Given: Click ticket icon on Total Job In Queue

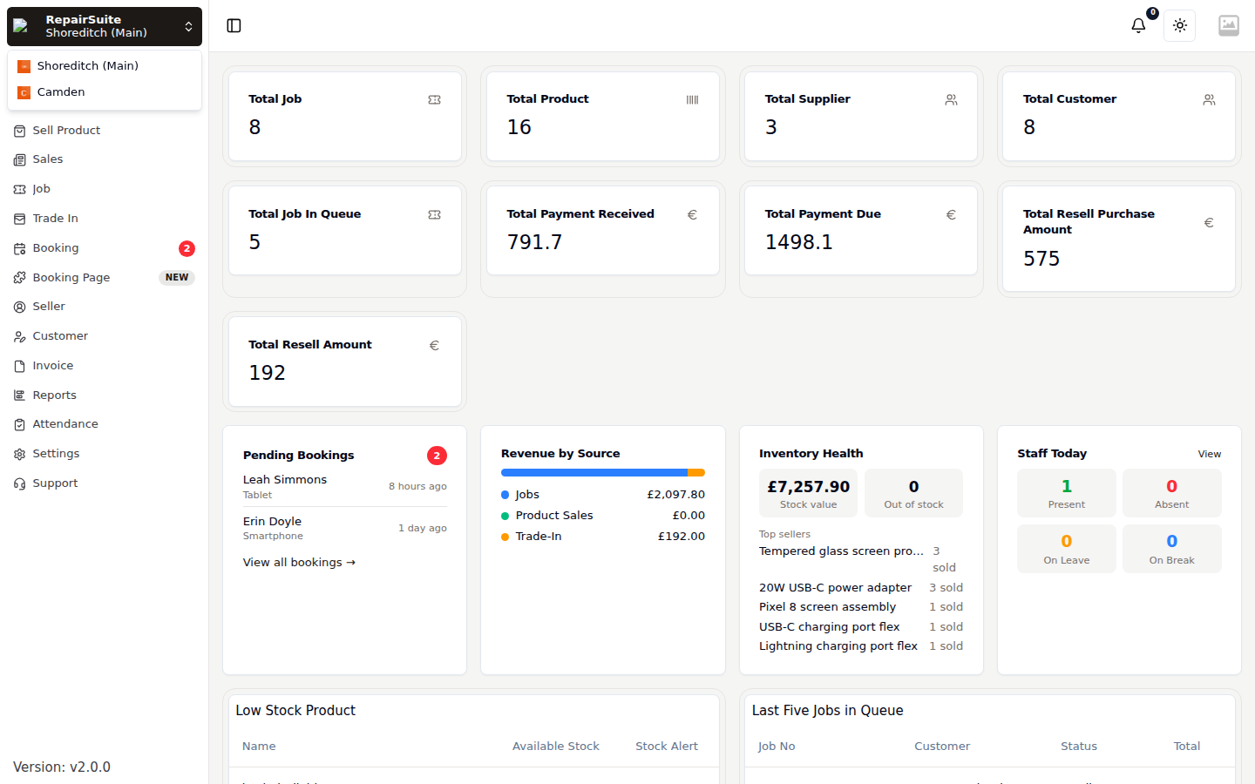Looking at the screenshot, I should click(x=434, y=215).
